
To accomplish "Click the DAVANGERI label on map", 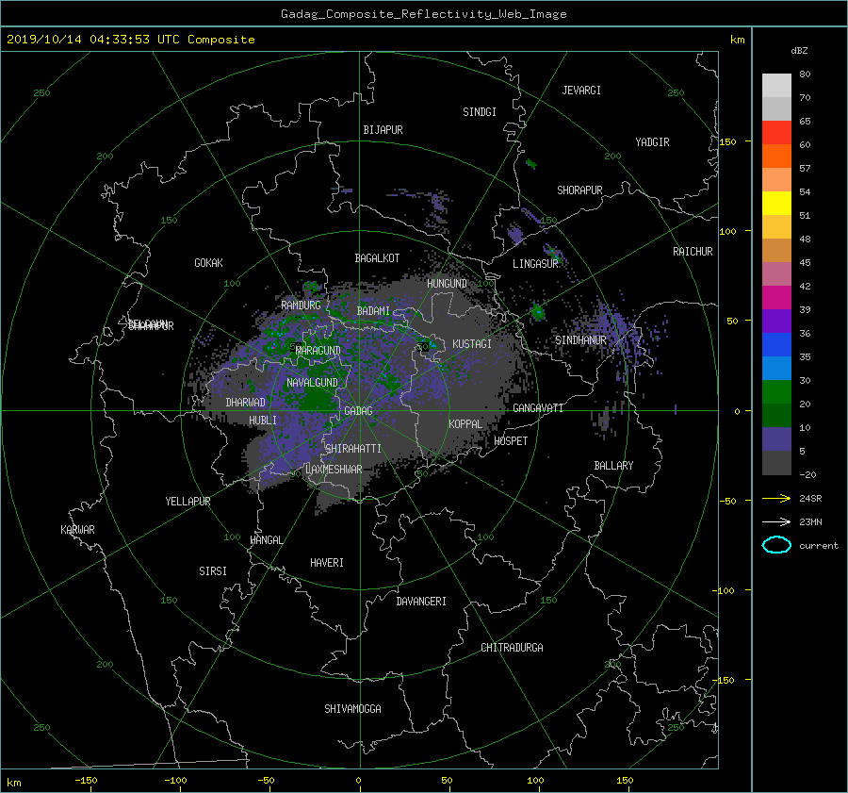I will point(421,602).
